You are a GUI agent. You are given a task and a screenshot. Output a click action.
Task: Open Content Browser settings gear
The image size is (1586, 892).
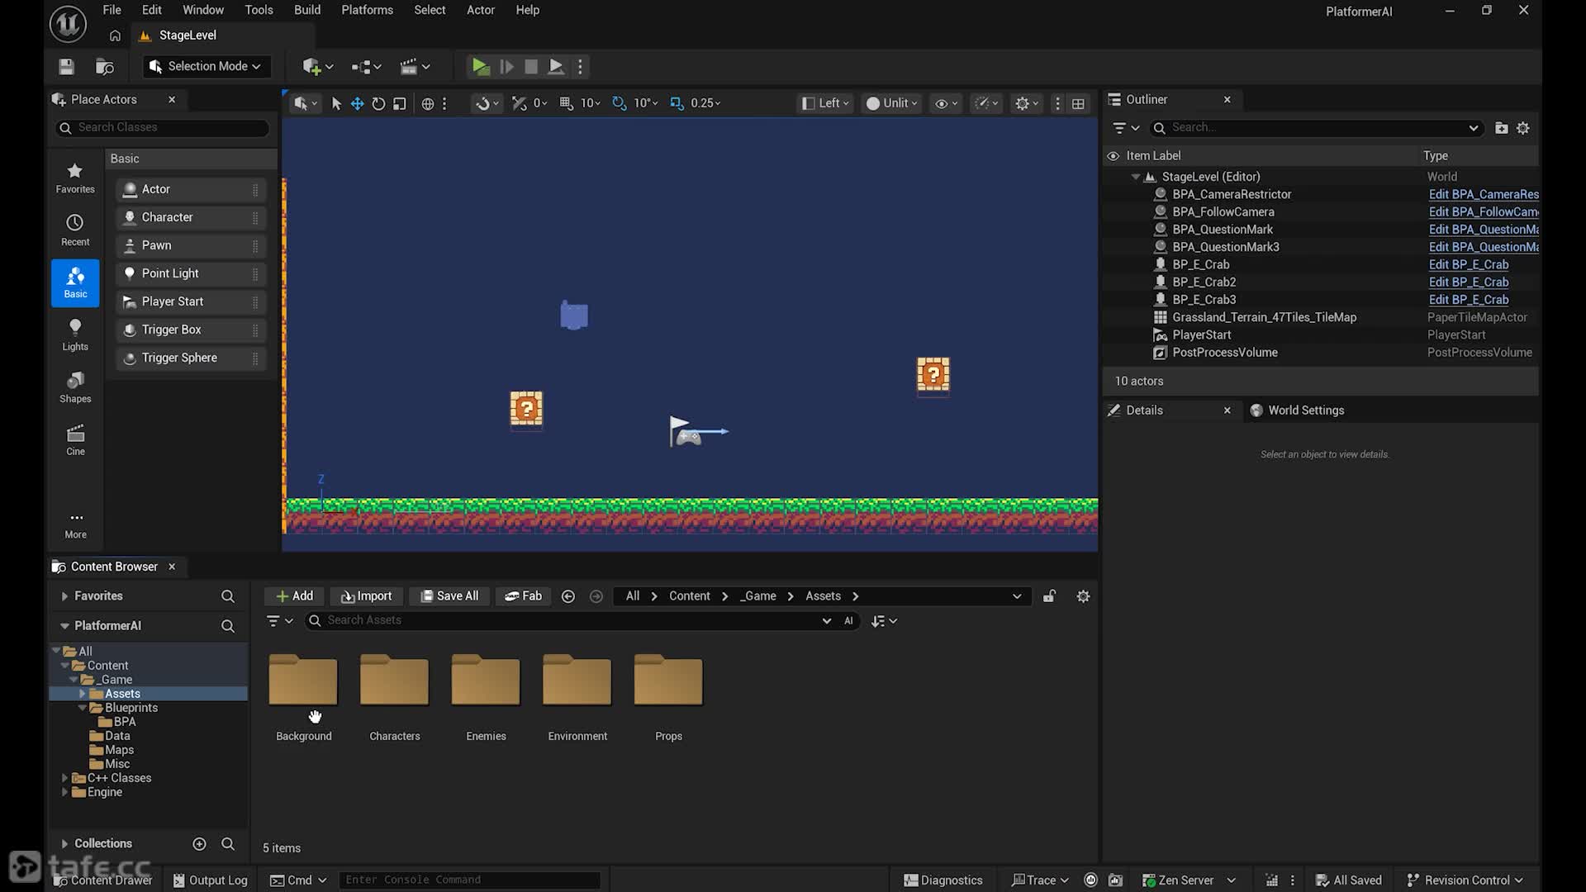(1083, 596)
